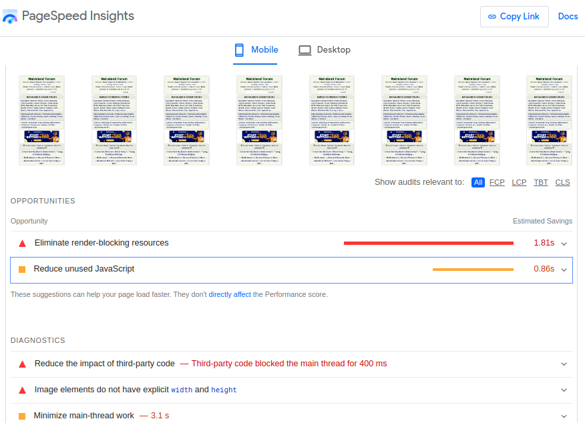Click the desktop monitor icon
This screenshot has height=423, width=585.
point(305,50)
